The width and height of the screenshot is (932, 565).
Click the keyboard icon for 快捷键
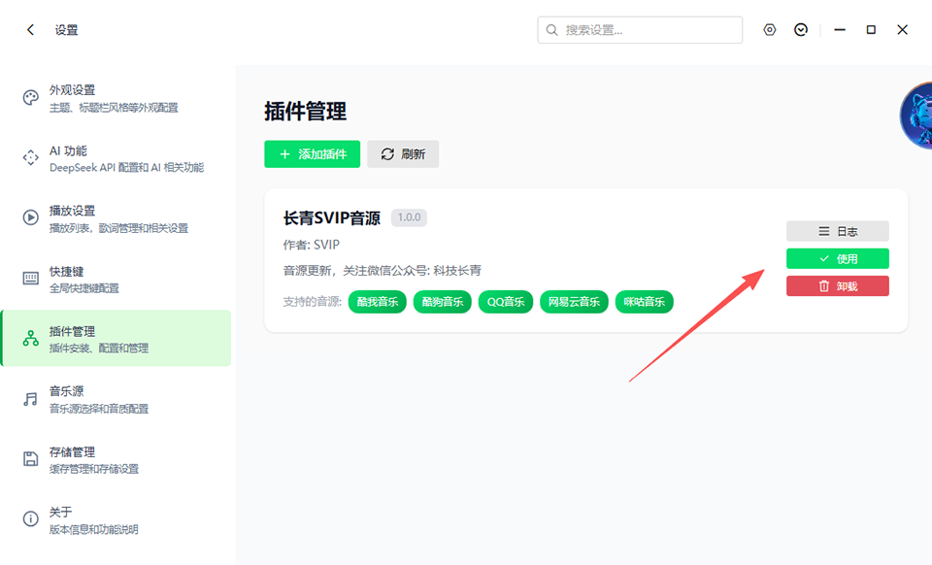coord(30,279)
